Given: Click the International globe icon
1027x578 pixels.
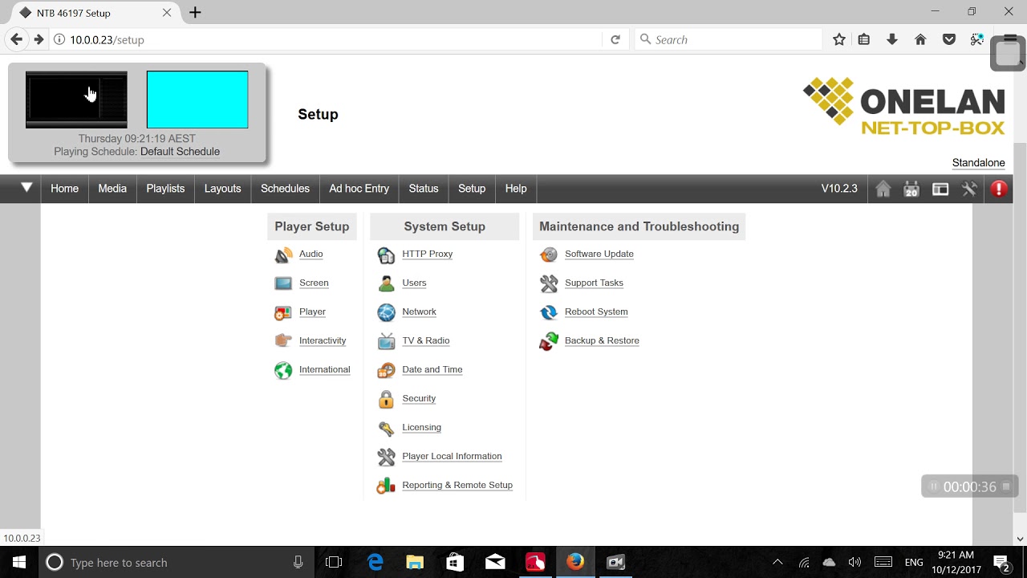Looking at the screenshot, I should pos(283,370).
